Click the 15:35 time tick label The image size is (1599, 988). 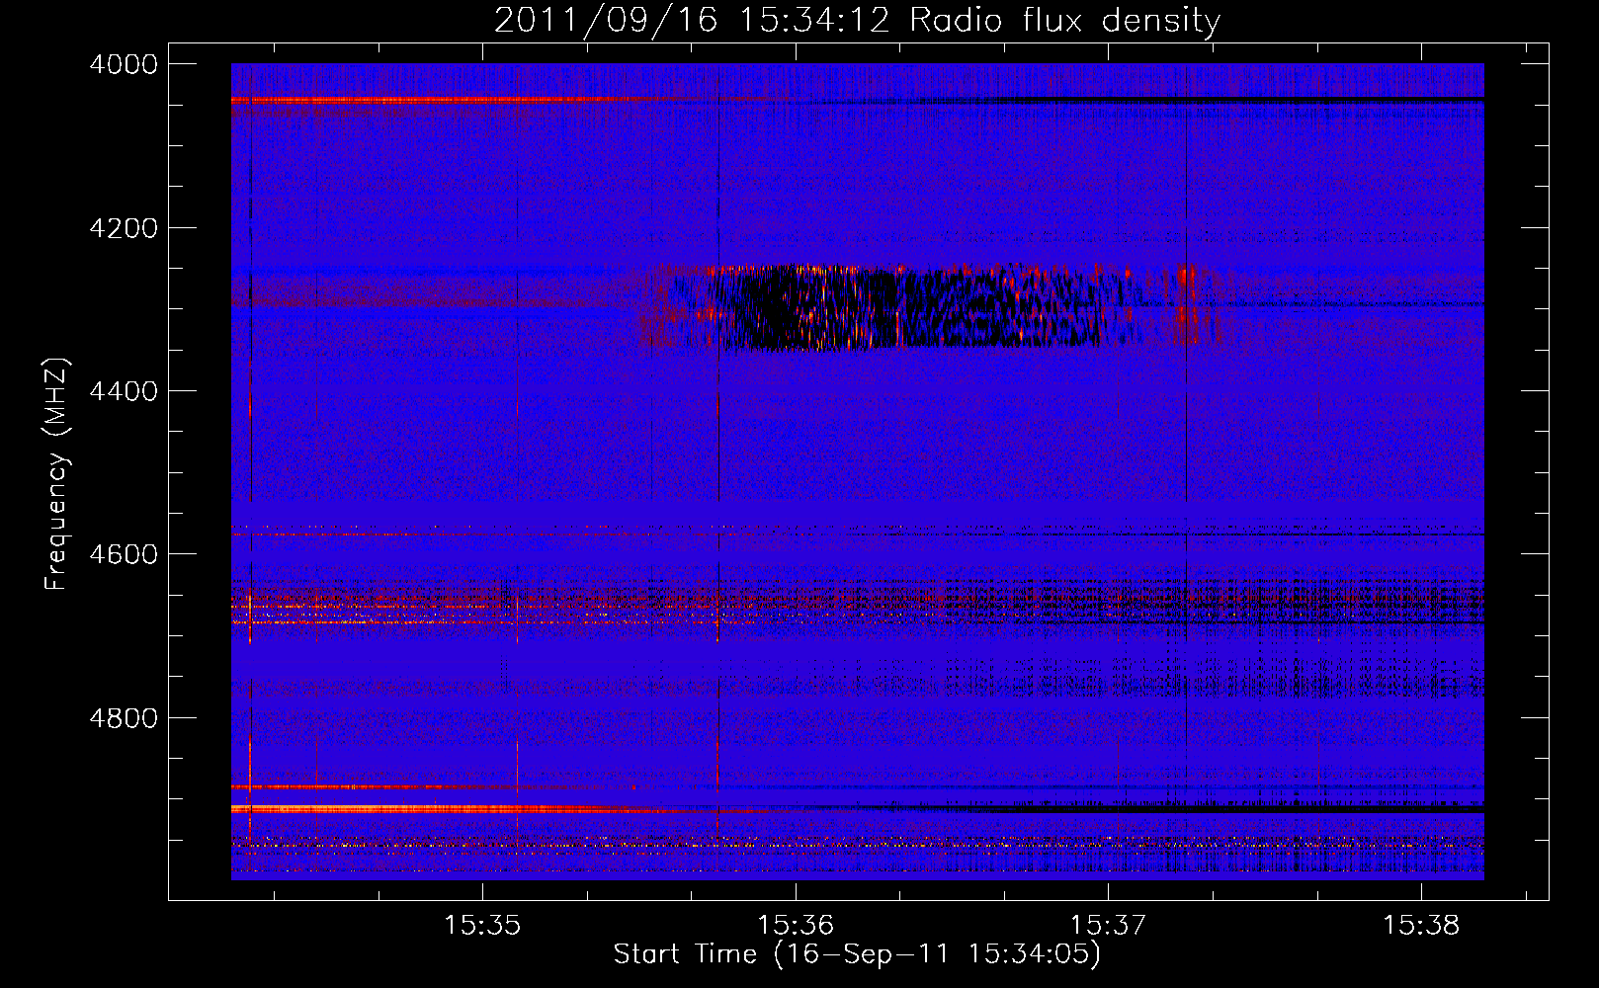482,926
